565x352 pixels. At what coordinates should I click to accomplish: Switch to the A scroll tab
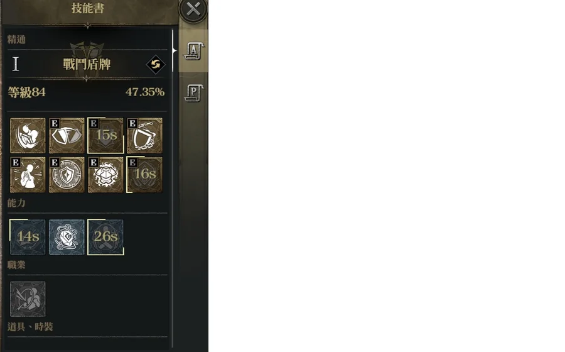coord(194,51)
